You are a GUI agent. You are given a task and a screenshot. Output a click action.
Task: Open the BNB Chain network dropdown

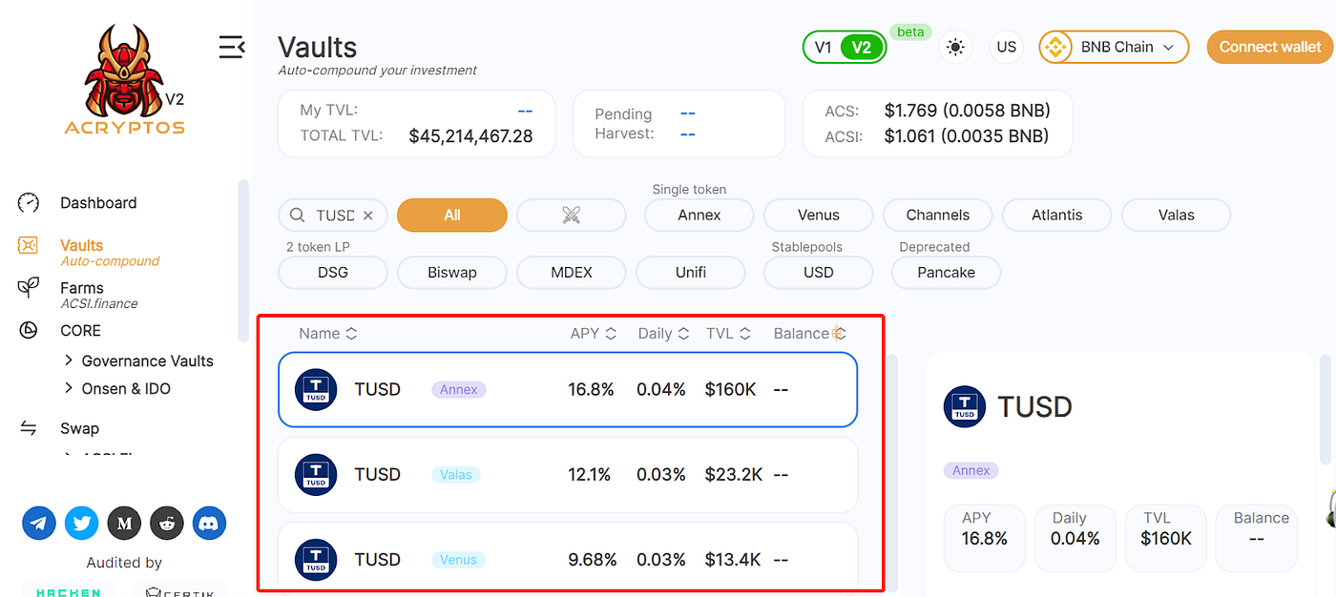pos(1114,47)
